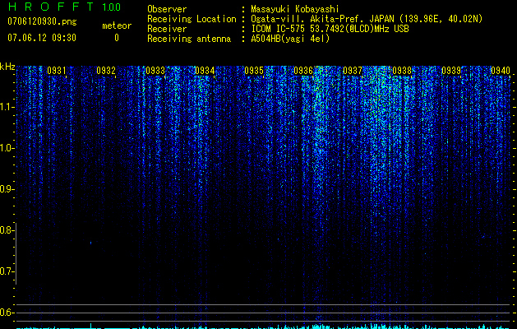Select the A504HB(yagi 4el) antenna text

pos(290,39)
